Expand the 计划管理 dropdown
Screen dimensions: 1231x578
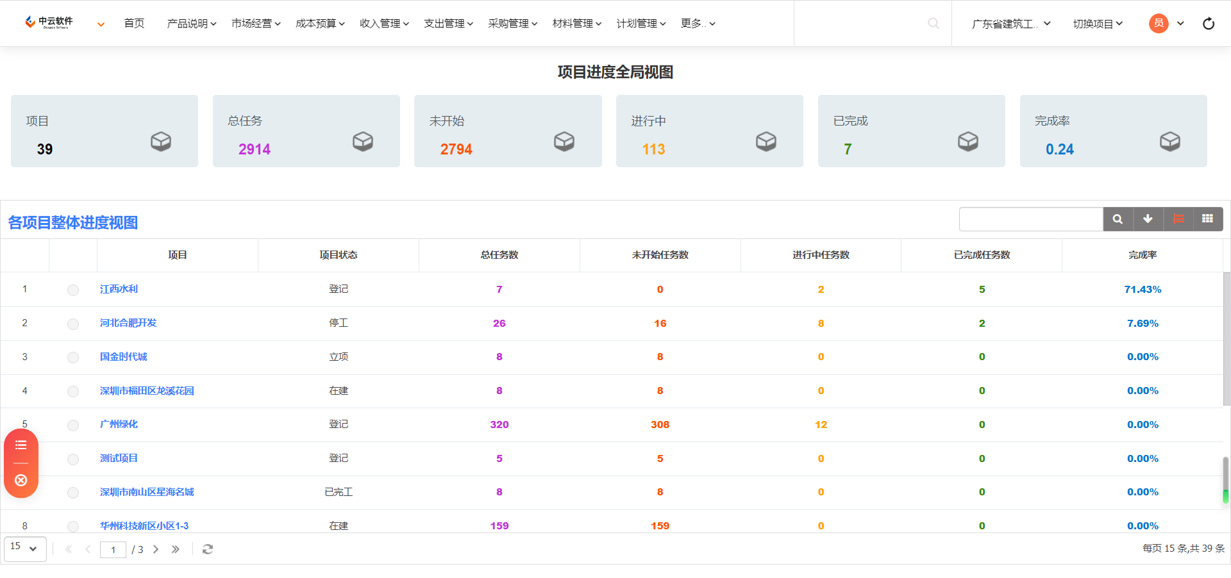click(x=641, y=23)
